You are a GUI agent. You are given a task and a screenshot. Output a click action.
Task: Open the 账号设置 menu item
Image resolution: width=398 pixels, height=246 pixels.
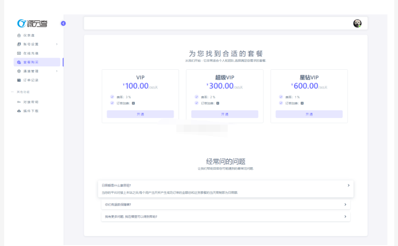click(x=37, y=44)
